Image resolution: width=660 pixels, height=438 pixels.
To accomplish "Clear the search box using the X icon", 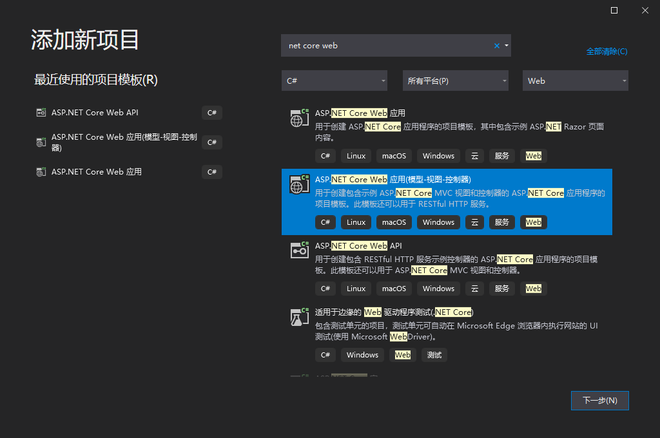I will click(x=496, y=45).
